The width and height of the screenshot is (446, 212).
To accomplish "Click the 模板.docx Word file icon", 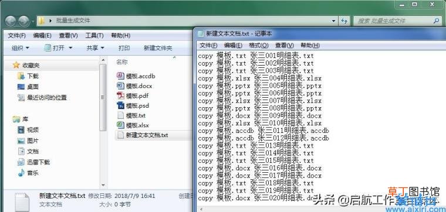I will pos(120,86).
